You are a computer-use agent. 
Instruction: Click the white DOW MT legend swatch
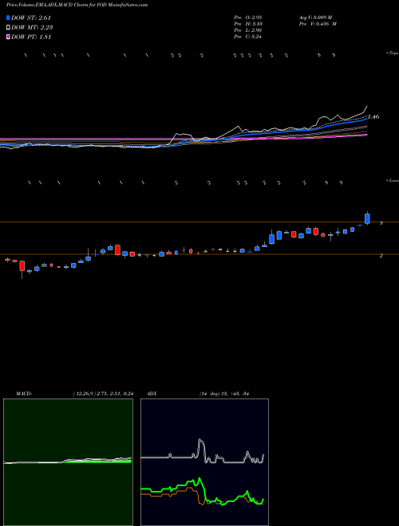(x=8, y=27)
